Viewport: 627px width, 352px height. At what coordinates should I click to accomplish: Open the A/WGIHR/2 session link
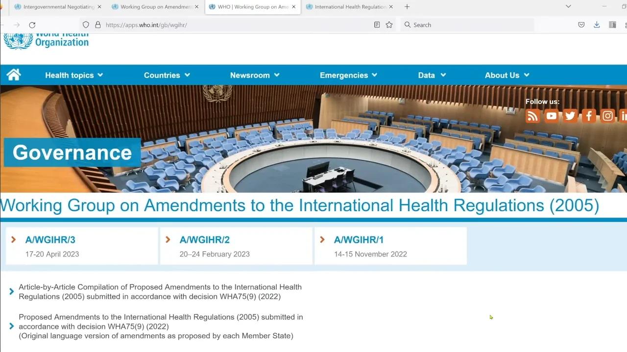(204, 240)
